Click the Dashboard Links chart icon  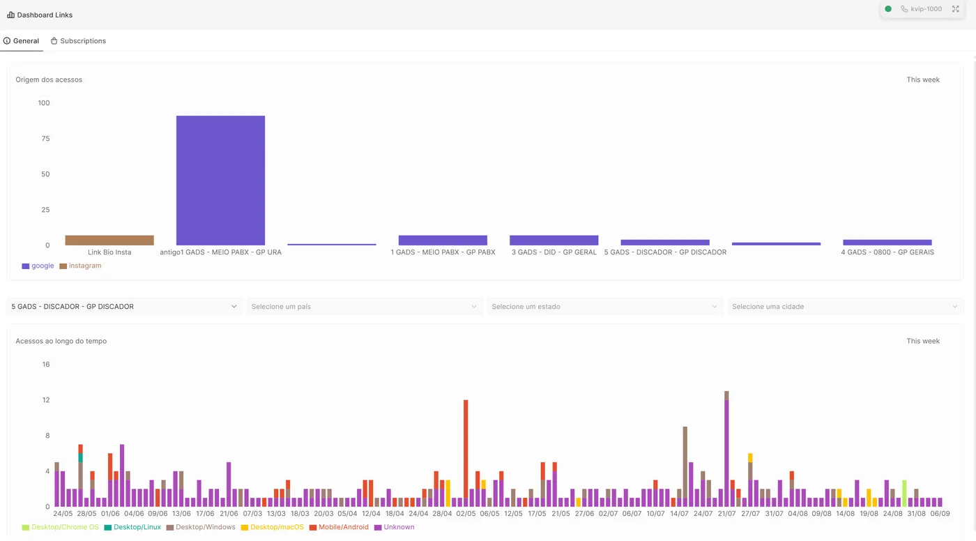click(x=10, y=15)
